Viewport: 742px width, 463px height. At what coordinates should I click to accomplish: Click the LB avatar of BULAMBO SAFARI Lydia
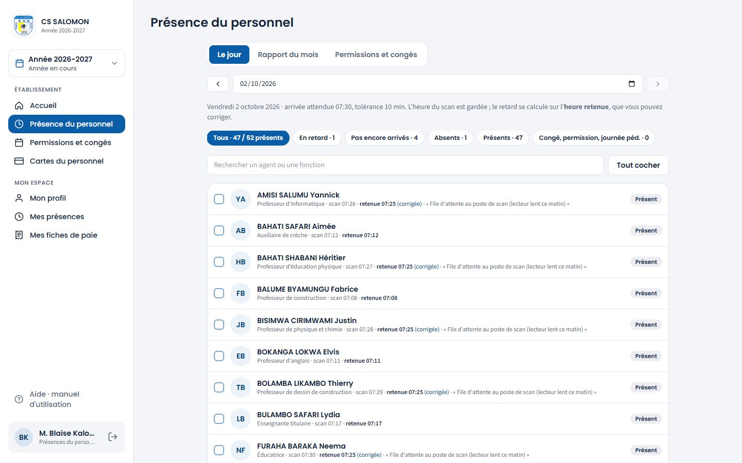(241, 419)
